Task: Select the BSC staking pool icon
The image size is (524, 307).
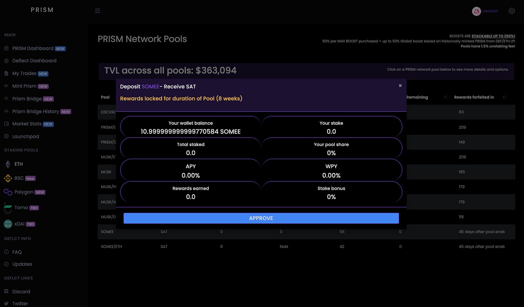Action: pyautogui.click(x=8, y=179)
